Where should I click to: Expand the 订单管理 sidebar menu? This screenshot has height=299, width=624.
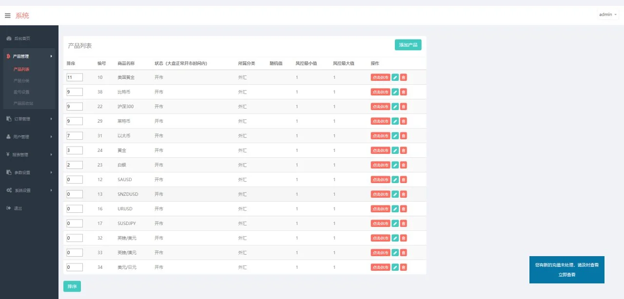tap(29, 119)
